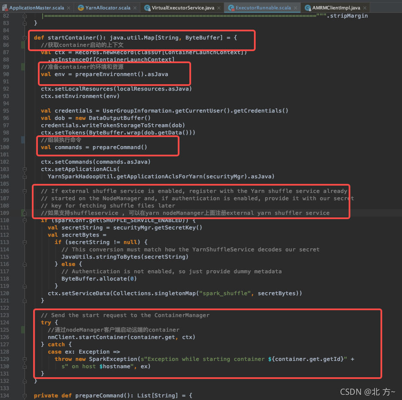Switch to the YarnAllocator.scala tab
The width and height of the screenshot is (402, 400).
108,8
